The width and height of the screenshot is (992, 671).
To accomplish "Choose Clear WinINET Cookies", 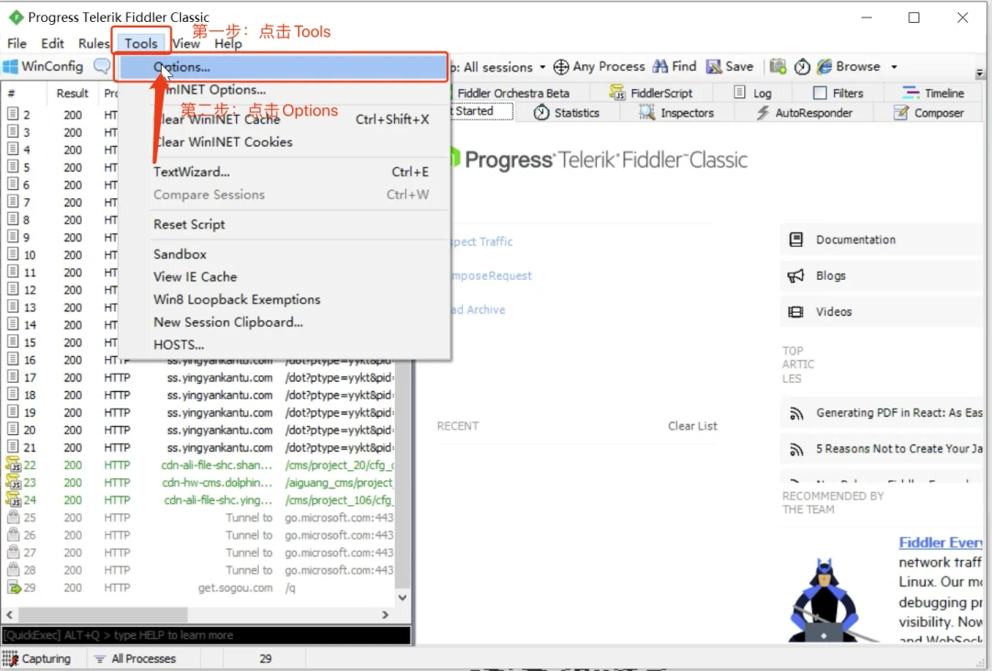I will (283, 141).
